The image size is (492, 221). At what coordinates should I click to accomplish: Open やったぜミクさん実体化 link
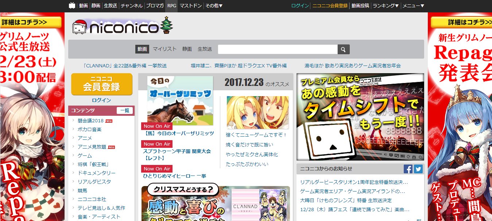click(252, 155)
